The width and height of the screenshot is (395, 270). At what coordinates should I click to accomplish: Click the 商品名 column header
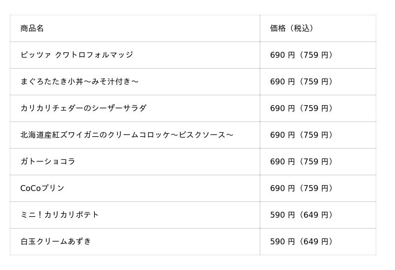tap(32, 29)
